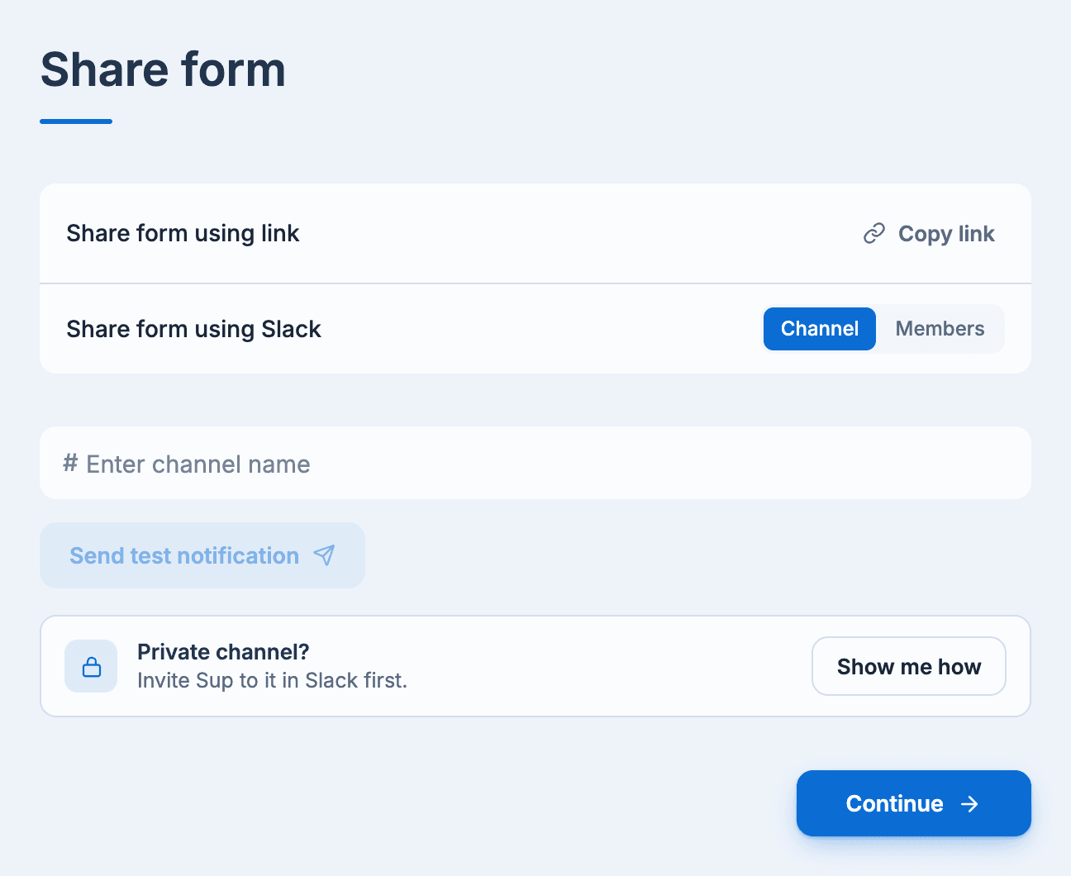
Task: Click the 'Share form using link' label
Action: pos(183,234)
